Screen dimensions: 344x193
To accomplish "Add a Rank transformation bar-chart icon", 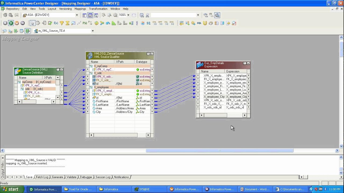I will coord(114,23).
